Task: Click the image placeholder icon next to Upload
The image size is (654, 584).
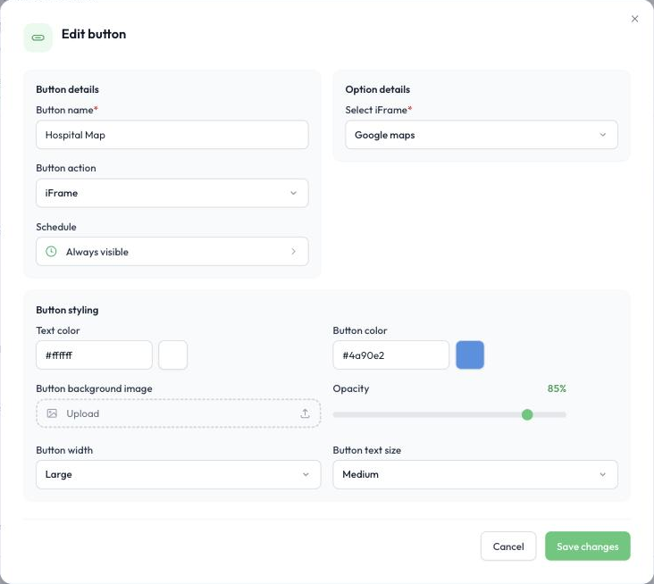Action: coord(52,413)
